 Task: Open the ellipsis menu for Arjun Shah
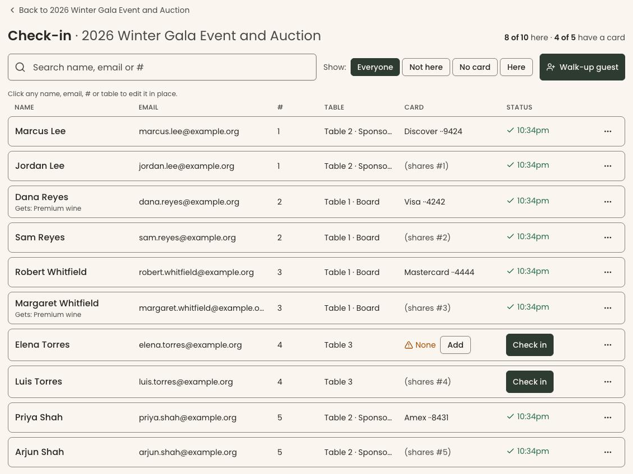tap(608, 452)
